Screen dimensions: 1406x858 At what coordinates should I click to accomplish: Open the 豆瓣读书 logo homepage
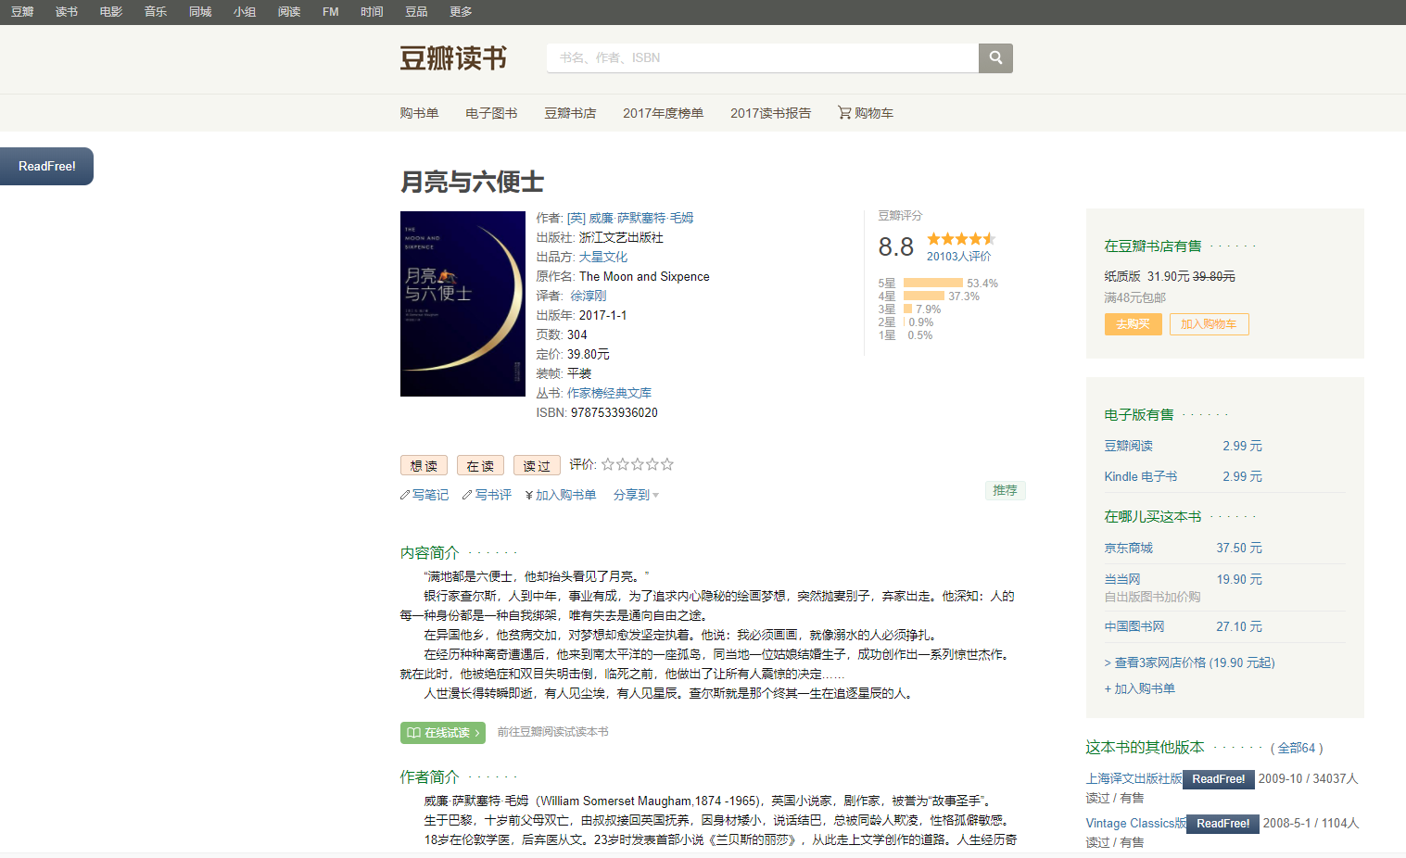453,58
